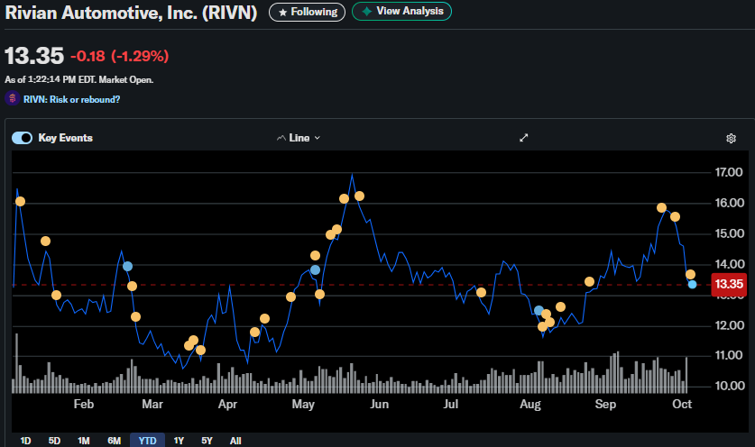Screen dimensions: 755x447
Task: Click the Sep month axis label
Action: coord(605,404)
